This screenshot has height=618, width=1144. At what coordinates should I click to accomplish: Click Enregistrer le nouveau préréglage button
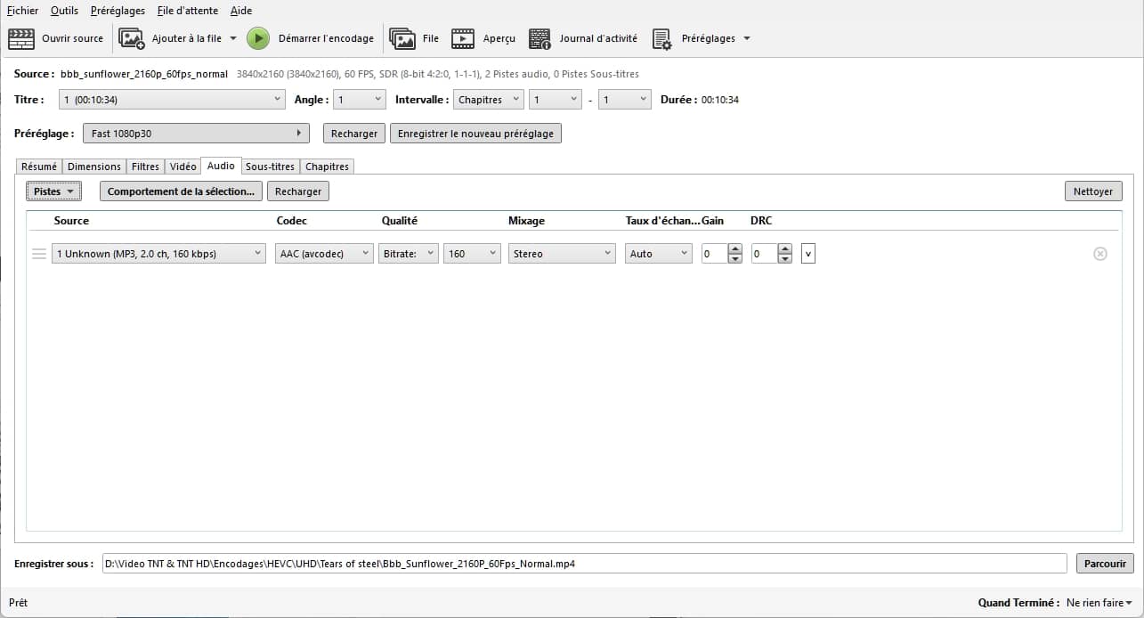click(x=475, y=134)
